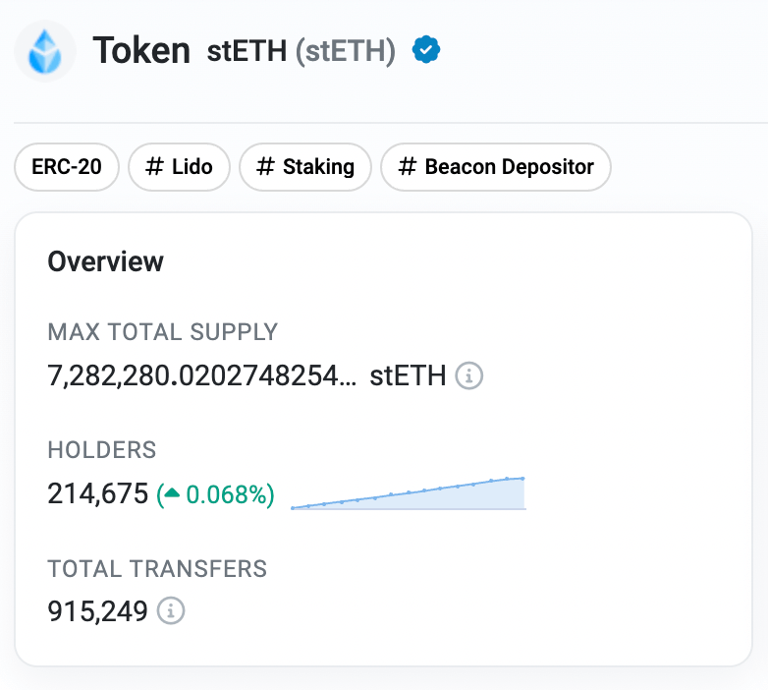Open the Staking label tag
Viewport: 768px width, 690px height.
click(305, 167)
